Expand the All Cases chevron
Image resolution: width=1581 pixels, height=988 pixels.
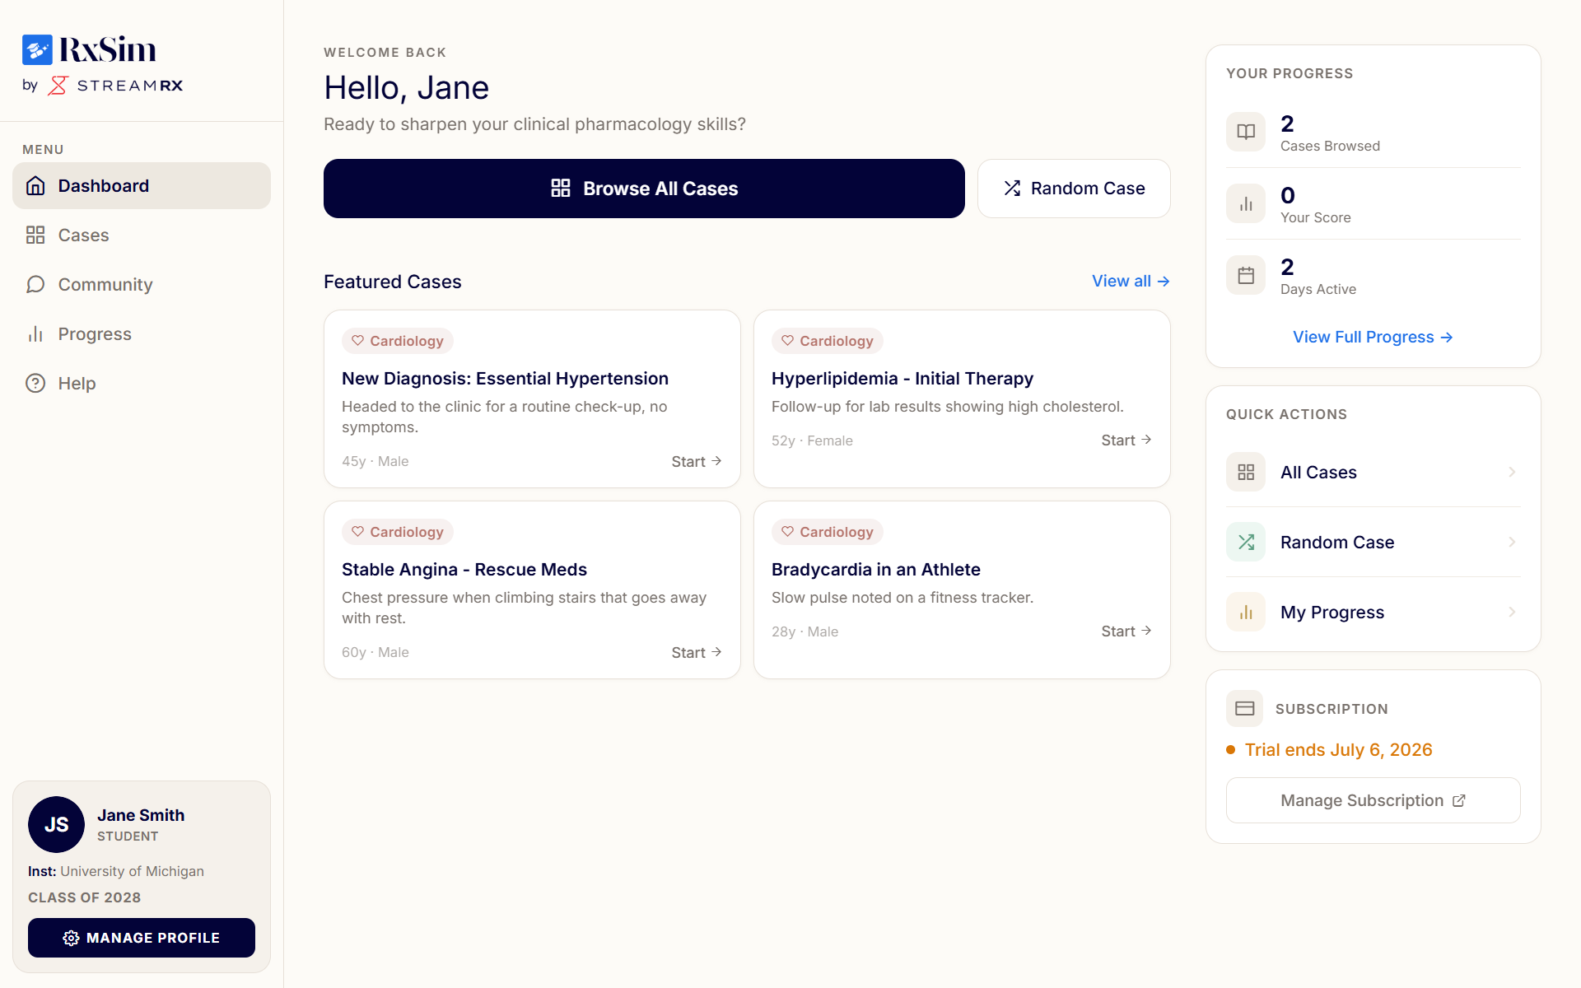(1512, 472)
